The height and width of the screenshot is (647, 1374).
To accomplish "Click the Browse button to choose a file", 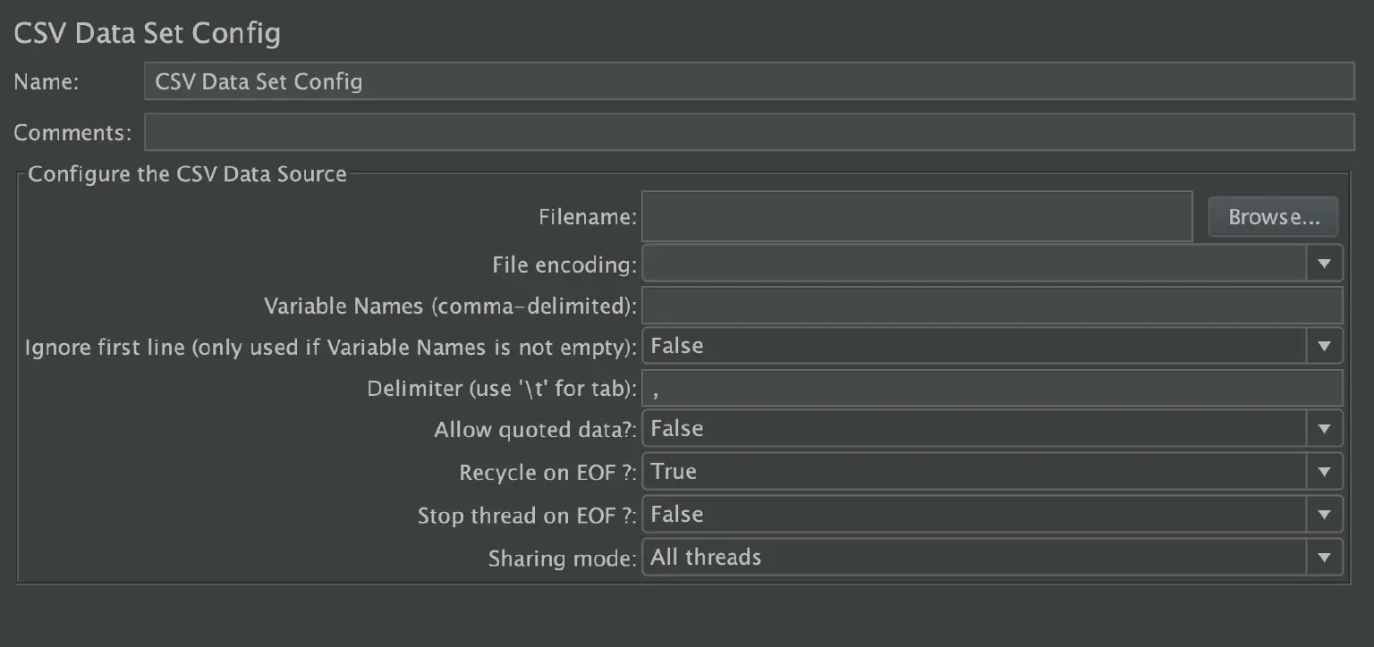I will coord(1272,216).
